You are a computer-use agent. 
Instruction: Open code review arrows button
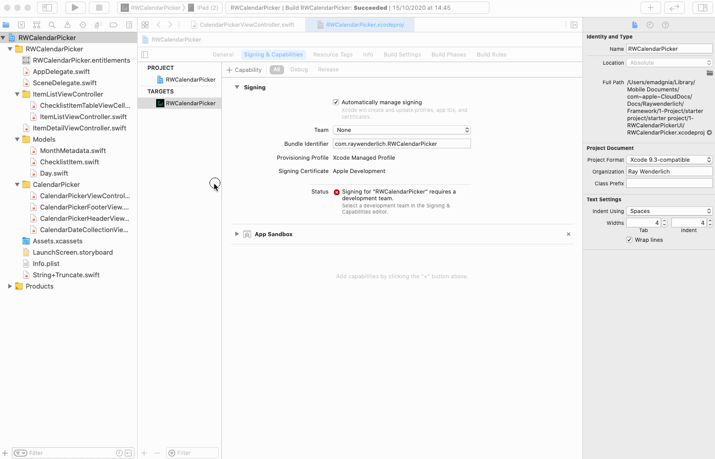[x=674, y=8]
